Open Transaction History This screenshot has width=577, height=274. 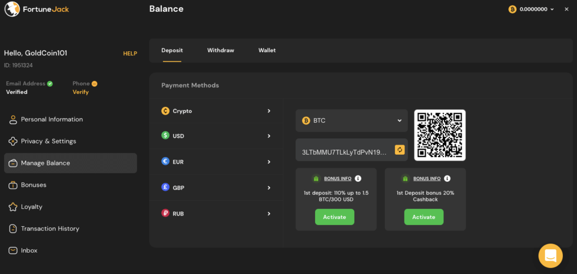(x=70, y=228)
